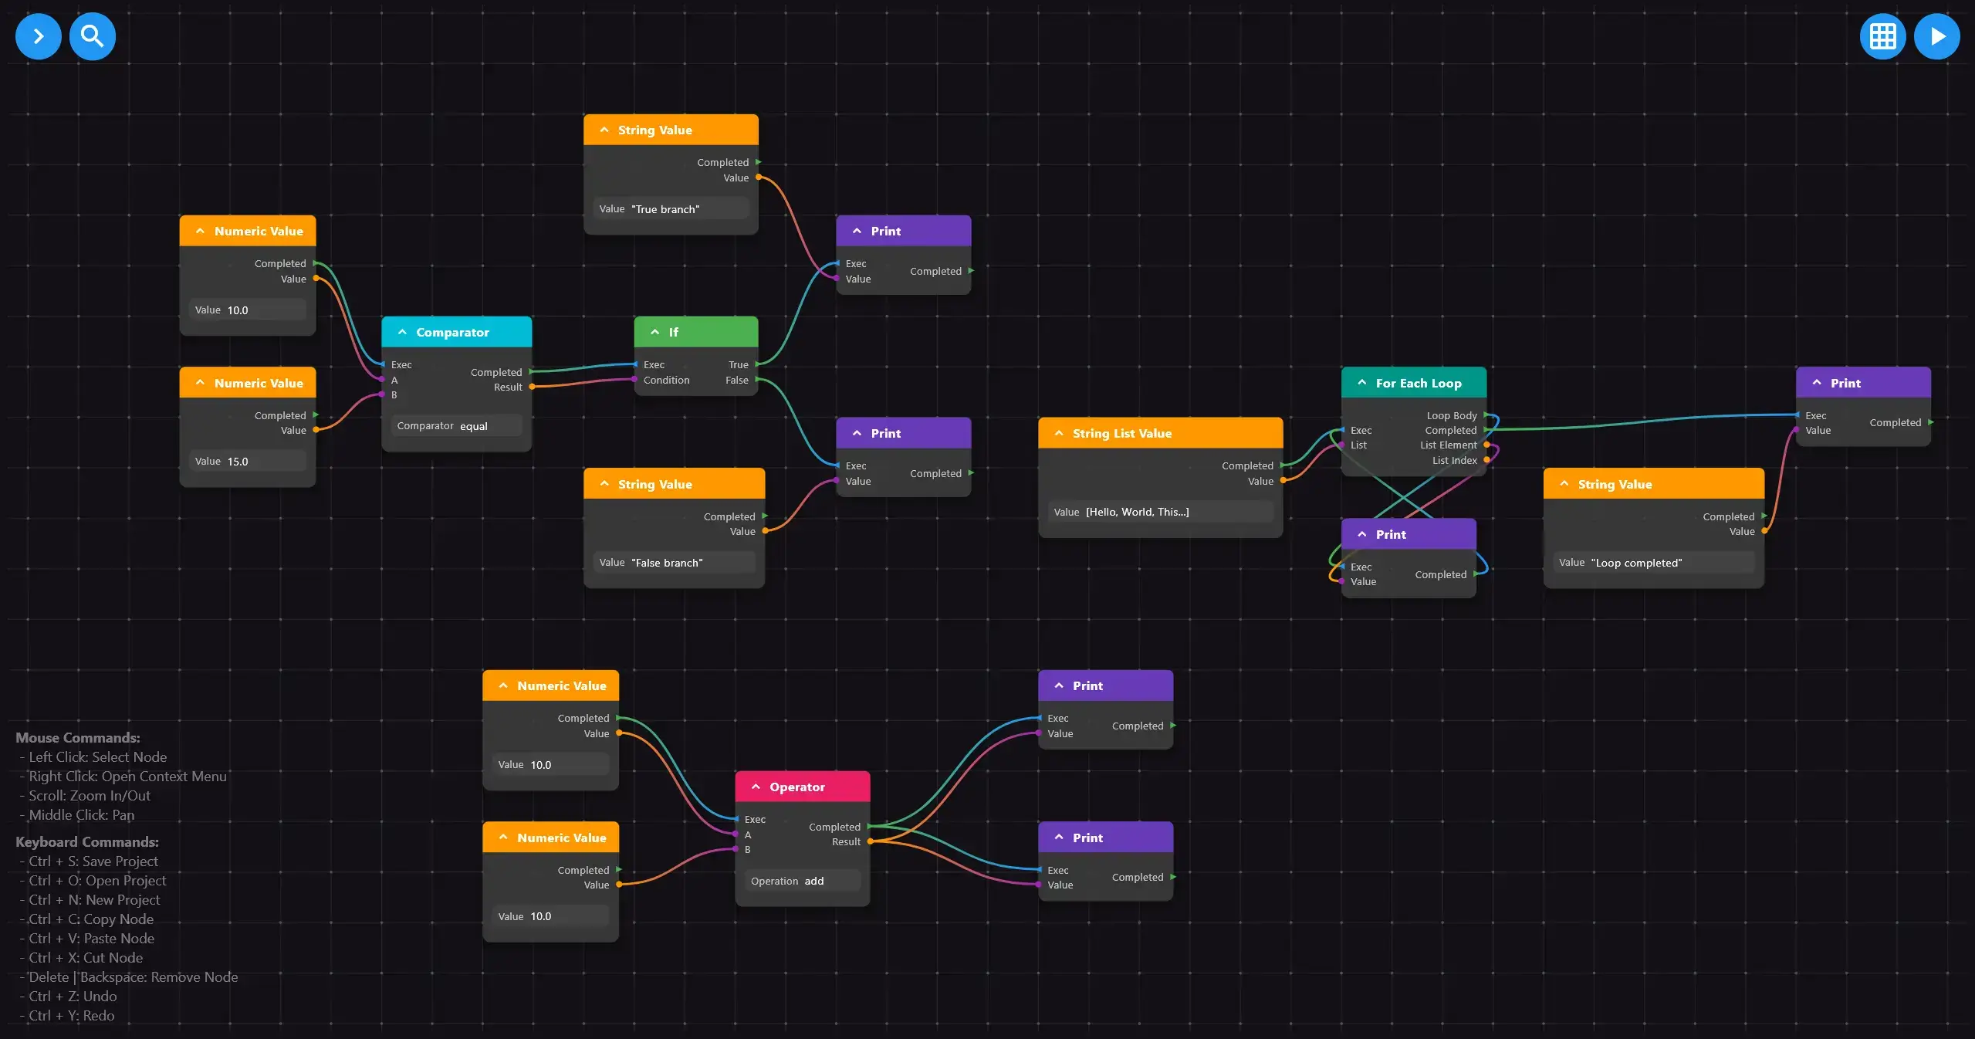Collapse the "False branch" String Value node
The height and width of the screenshot is (1039, 1975).
[604, 485]
